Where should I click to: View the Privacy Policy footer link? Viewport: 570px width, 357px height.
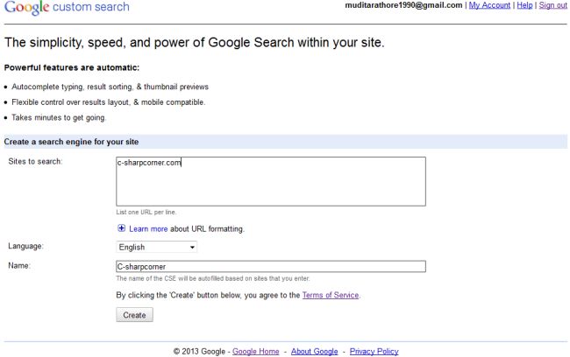pyautogui.click(x=374, y=351)
